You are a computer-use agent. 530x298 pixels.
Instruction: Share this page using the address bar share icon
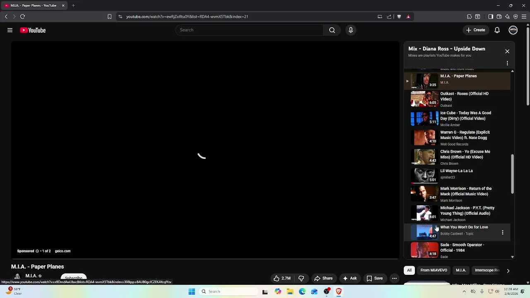389,17
